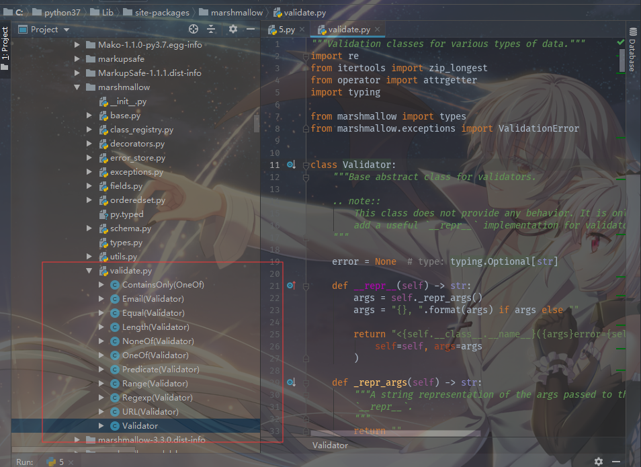
Task: Click the validate.py breadcrumb in navigation bar
Action: pyautogui.click(x=300, y=12)
